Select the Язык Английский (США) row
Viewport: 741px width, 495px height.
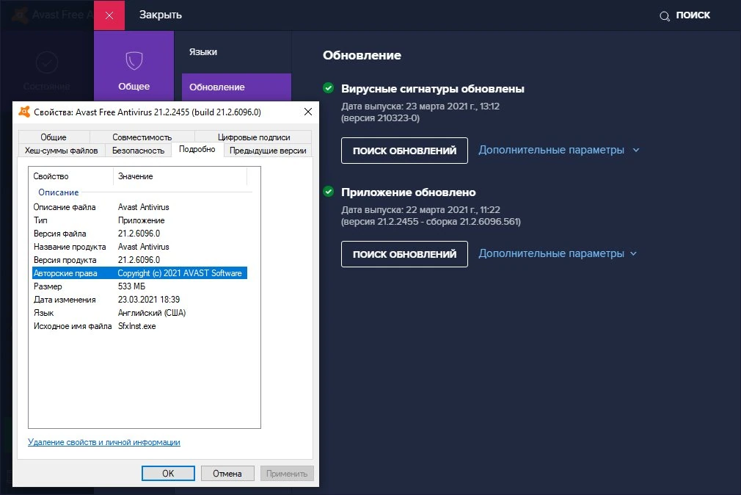(x=139, y=313)
